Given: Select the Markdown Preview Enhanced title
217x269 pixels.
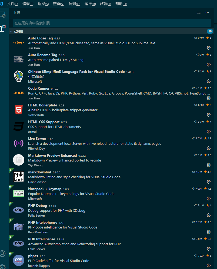Looking at the screenshot, I should tap(52, 155).
